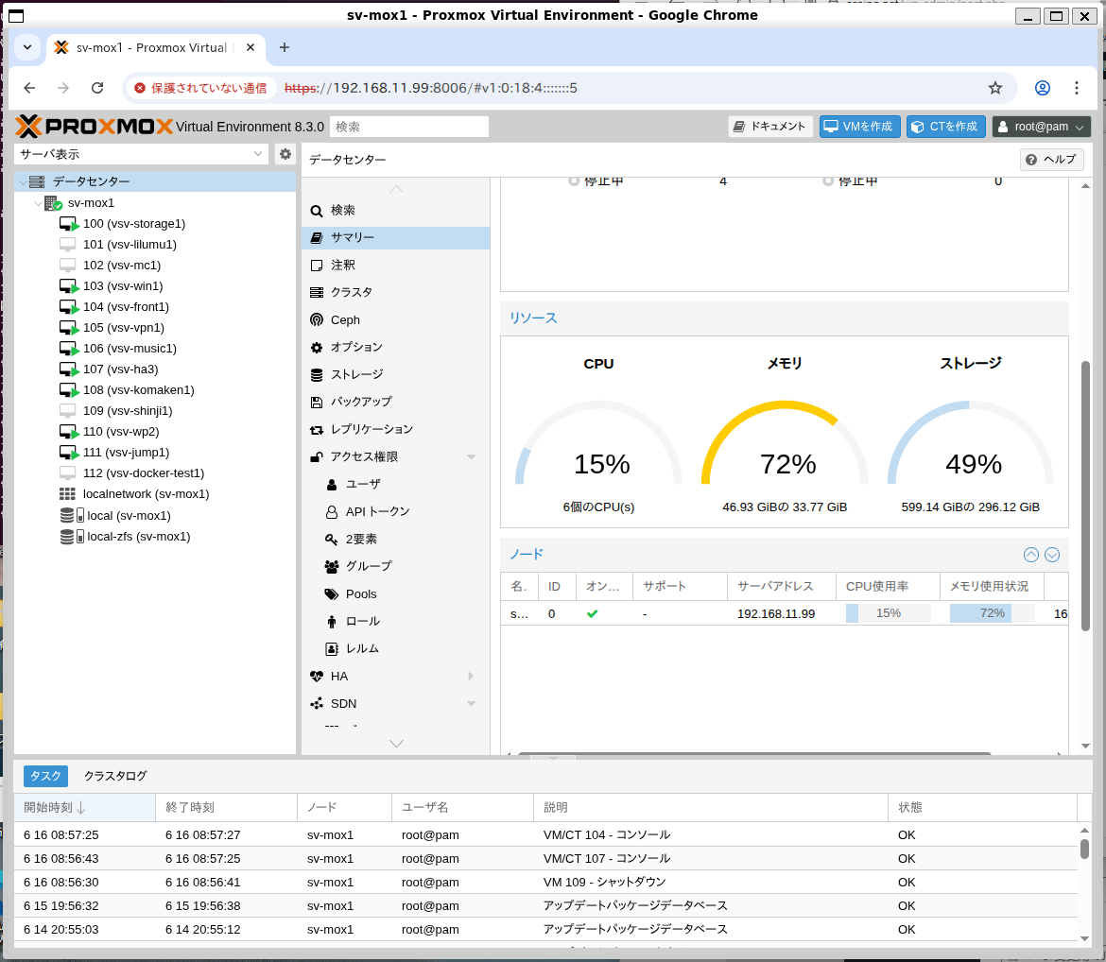The image size is (1106, 962).
Task: Reload the Proxmox page
Action: [x=97, y=88]
